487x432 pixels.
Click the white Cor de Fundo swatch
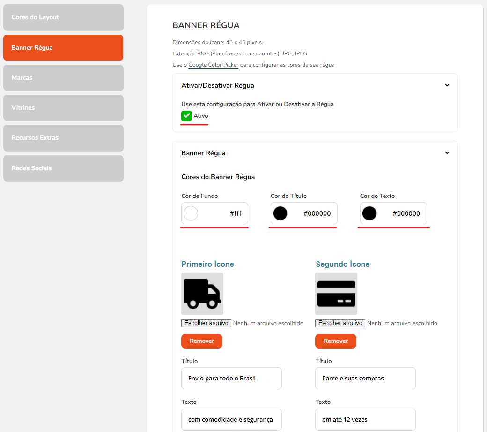[191, 213]
